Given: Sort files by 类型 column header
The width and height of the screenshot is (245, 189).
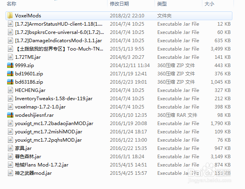Looking at the screenshot, I should 162,4.
